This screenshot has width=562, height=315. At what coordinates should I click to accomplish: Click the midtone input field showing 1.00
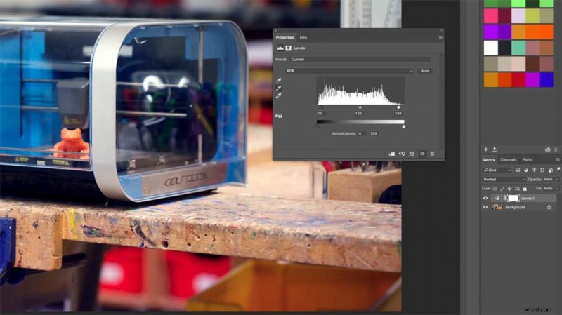[359, 113]
